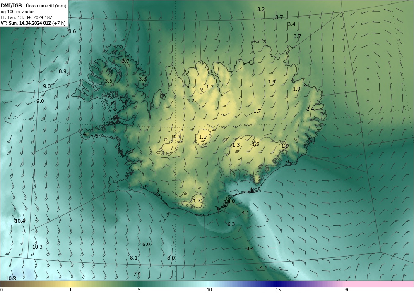Click the 5 label on the color scale

pyautogui.click(x=139, y=290)
